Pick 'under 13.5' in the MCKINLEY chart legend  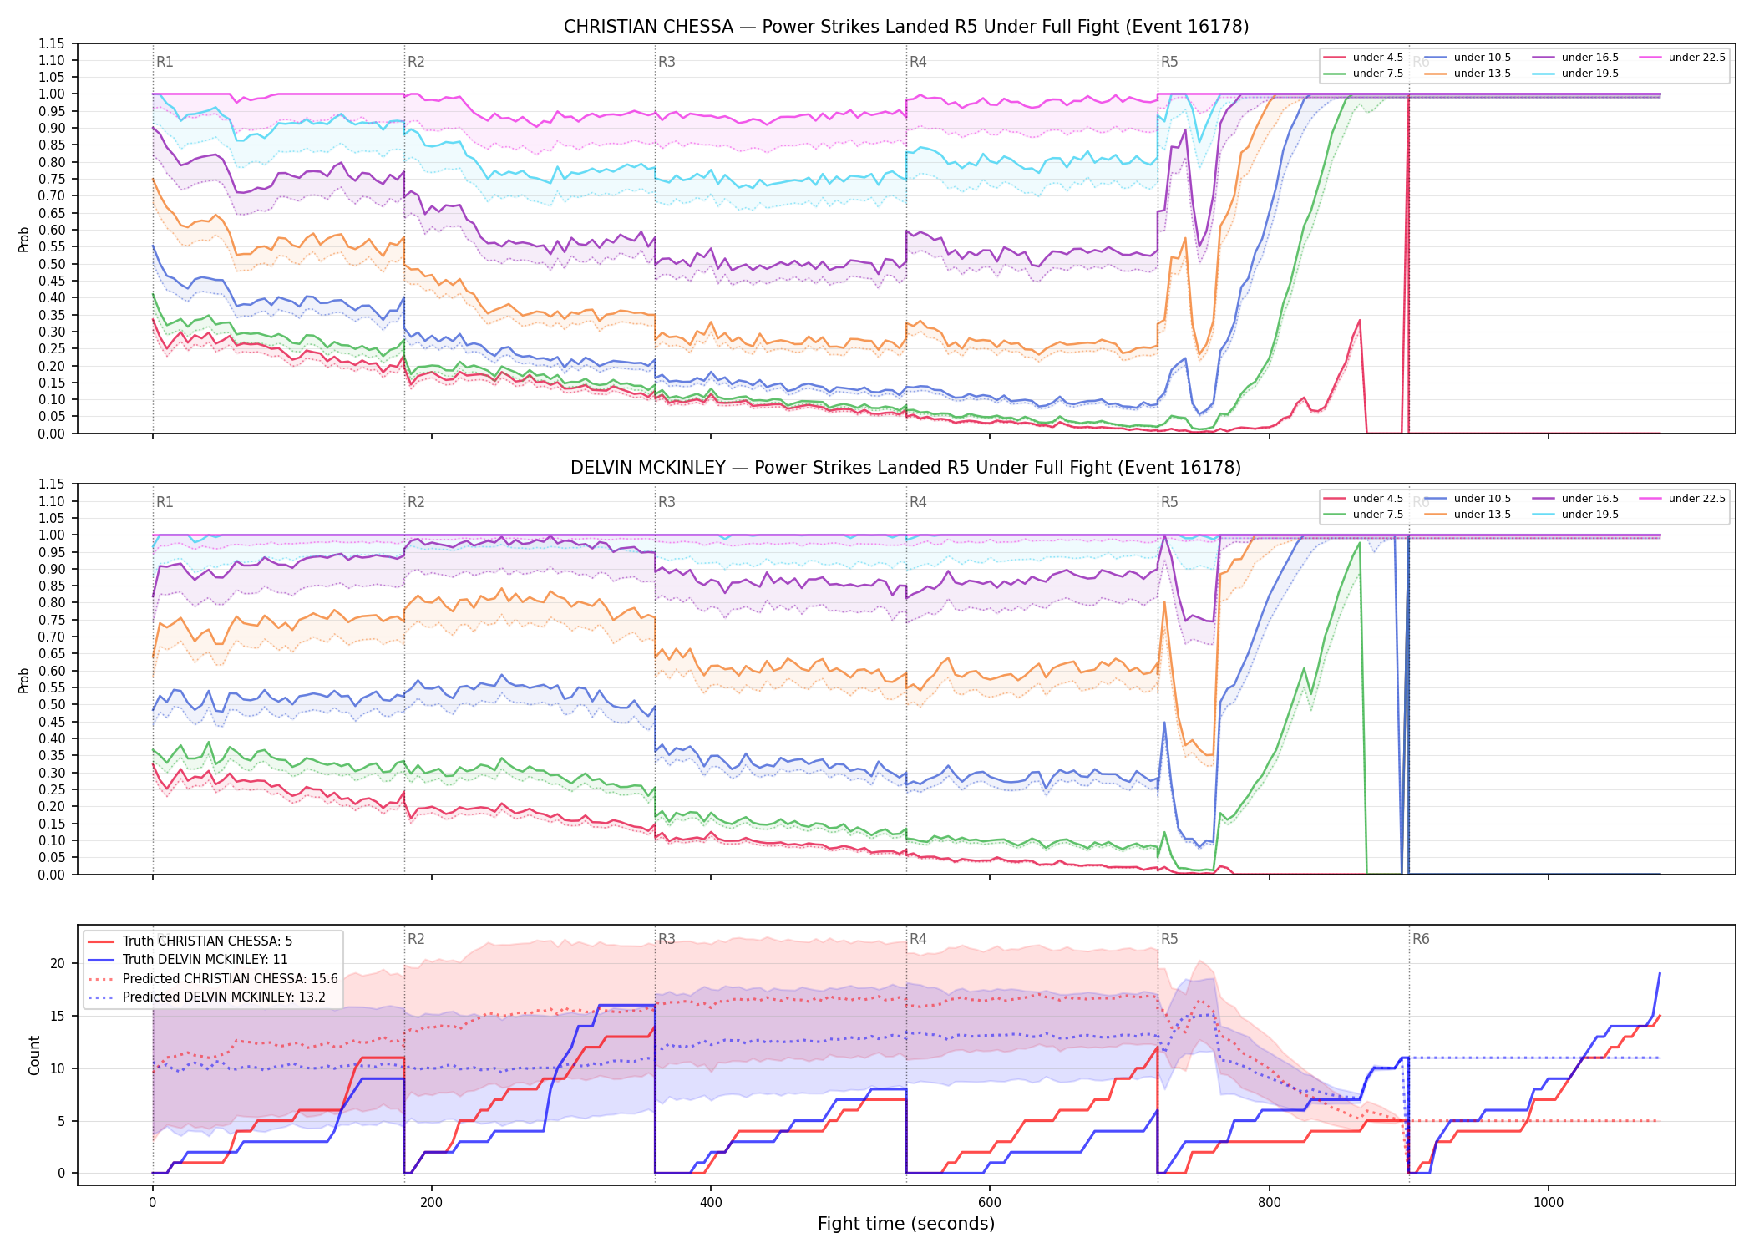tap(1468, 515)
